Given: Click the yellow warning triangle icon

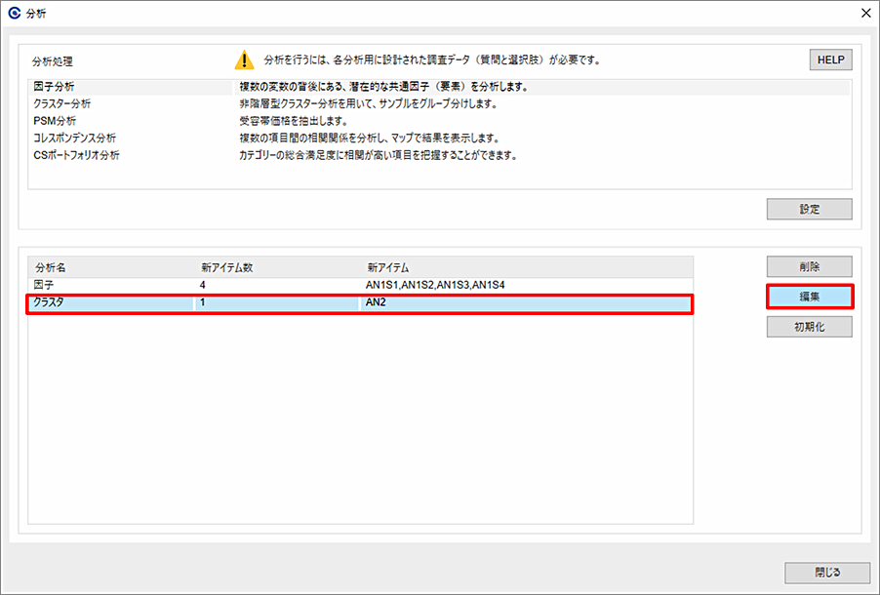Looking at the screenshot, I should coord(244,59).
